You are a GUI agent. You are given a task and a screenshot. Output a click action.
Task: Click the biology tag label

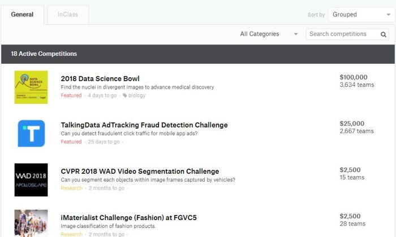[137, 95]
